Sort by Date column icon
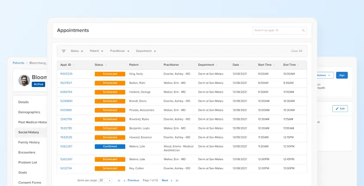The width and height of the screenshot is (364, 186). pyautogui.click(x=242, y=65)
